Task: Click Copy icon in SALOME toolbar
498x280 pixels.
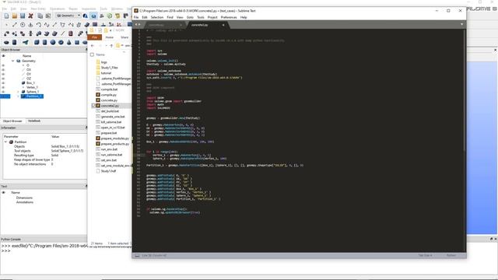Action: click(x=40, y=16)
